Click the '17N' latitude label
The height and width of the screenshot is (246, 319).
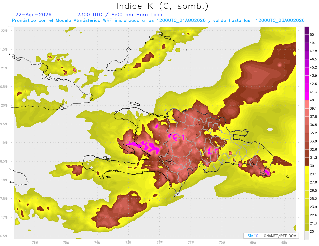pyautogui.click(x=4, y=217)
